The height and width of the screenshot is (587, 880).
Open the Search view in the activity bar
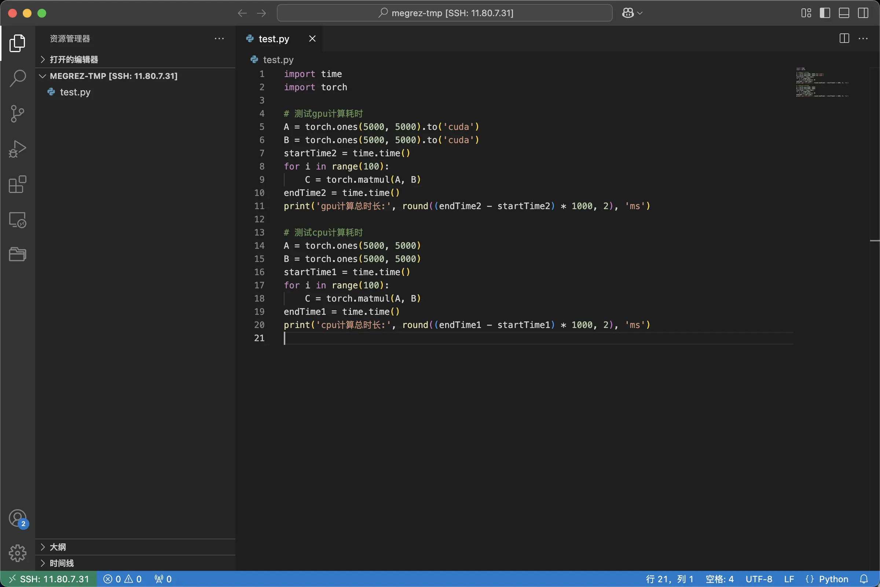click(17, 78)
